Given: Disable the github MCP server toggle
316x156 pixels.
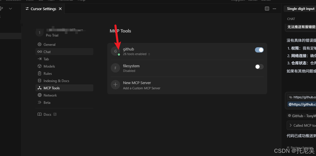Looking at the screenshot, I should tap(259, 50).
